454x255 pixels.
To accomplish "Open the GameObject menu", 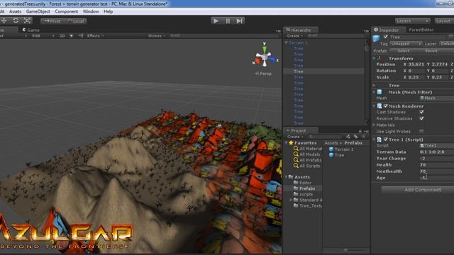I will pyautogui.click(x=38, y=11).
